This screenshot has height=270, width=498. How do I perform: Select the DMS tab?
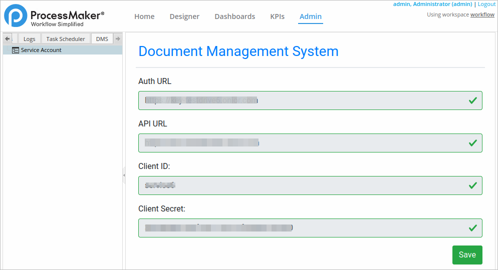tap(102, 39)
